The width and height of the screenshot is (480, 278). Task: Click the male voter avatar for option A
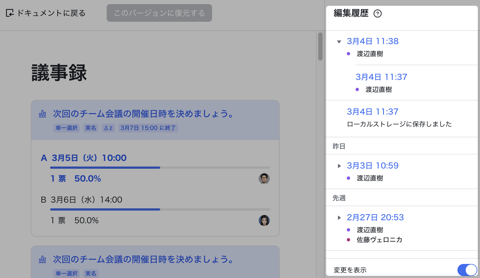point(264,179)
